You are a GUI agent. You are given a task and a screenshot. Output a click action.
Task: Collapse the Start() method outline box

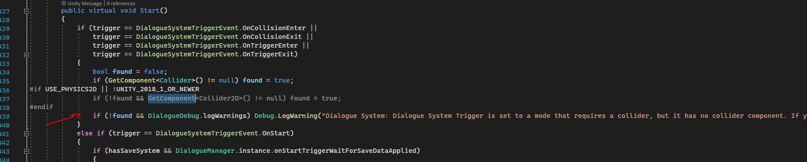click(26, 11)
